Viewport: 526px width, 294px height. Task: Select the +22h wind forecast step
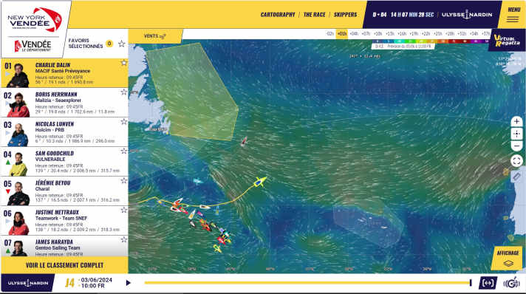tap(426, 33)
